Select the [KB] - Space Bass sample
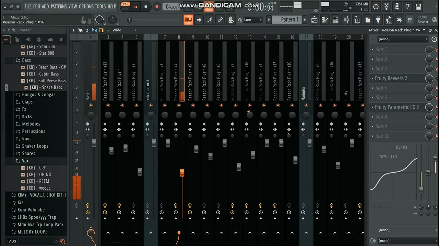The height and width of the screenshot is (246, 439). 46,87
